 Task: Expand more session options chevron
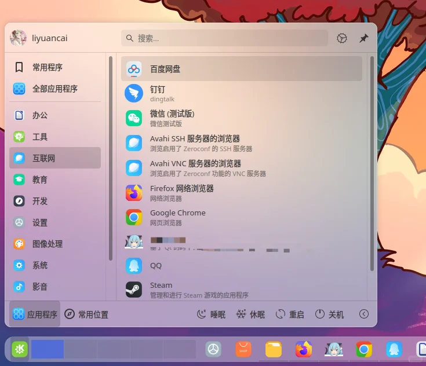click(364, 314)
